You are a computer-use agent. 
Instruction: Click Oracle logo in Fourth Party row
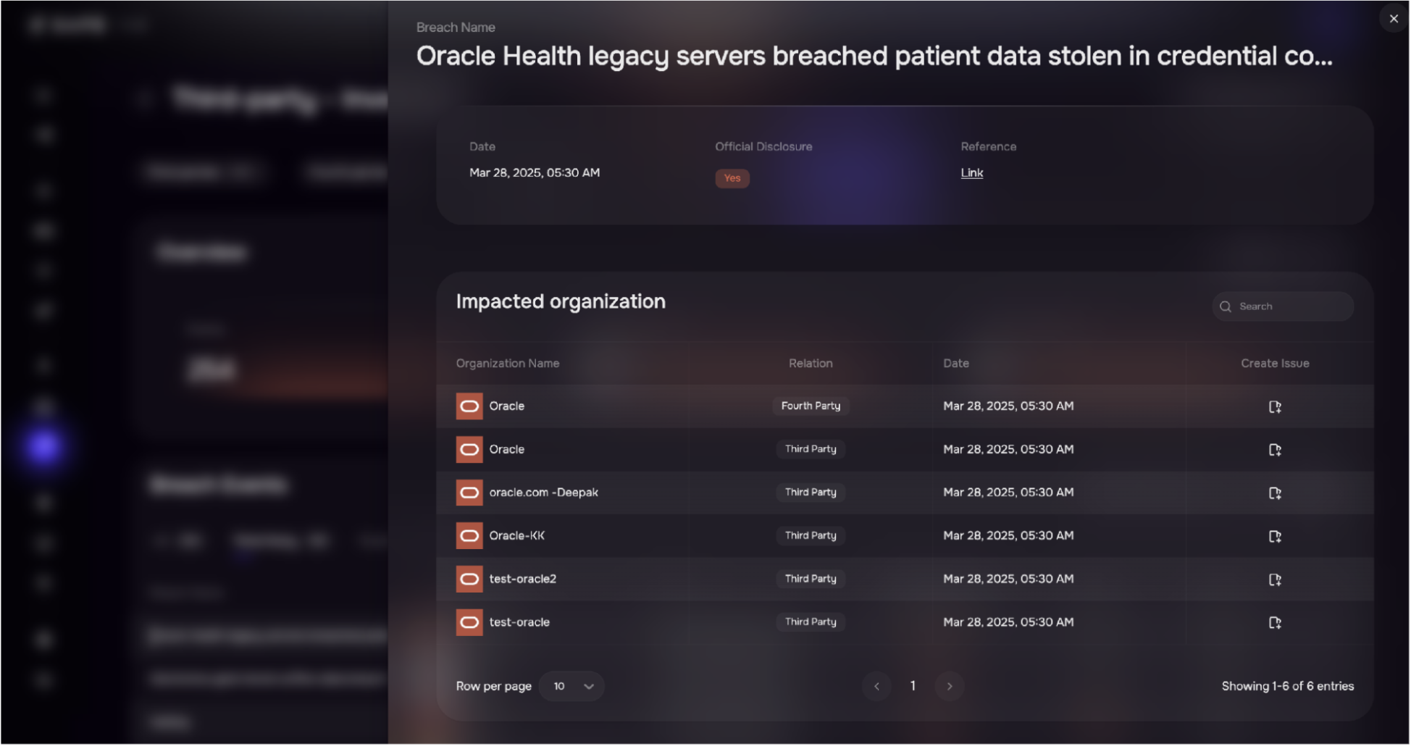tap(469, 406)
